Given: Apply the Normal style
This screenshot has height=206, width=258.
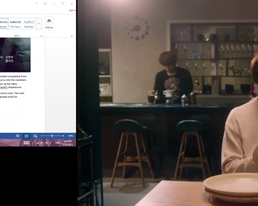Looking at the screenshot, I should pyautogui.click(x=4, y=24).
